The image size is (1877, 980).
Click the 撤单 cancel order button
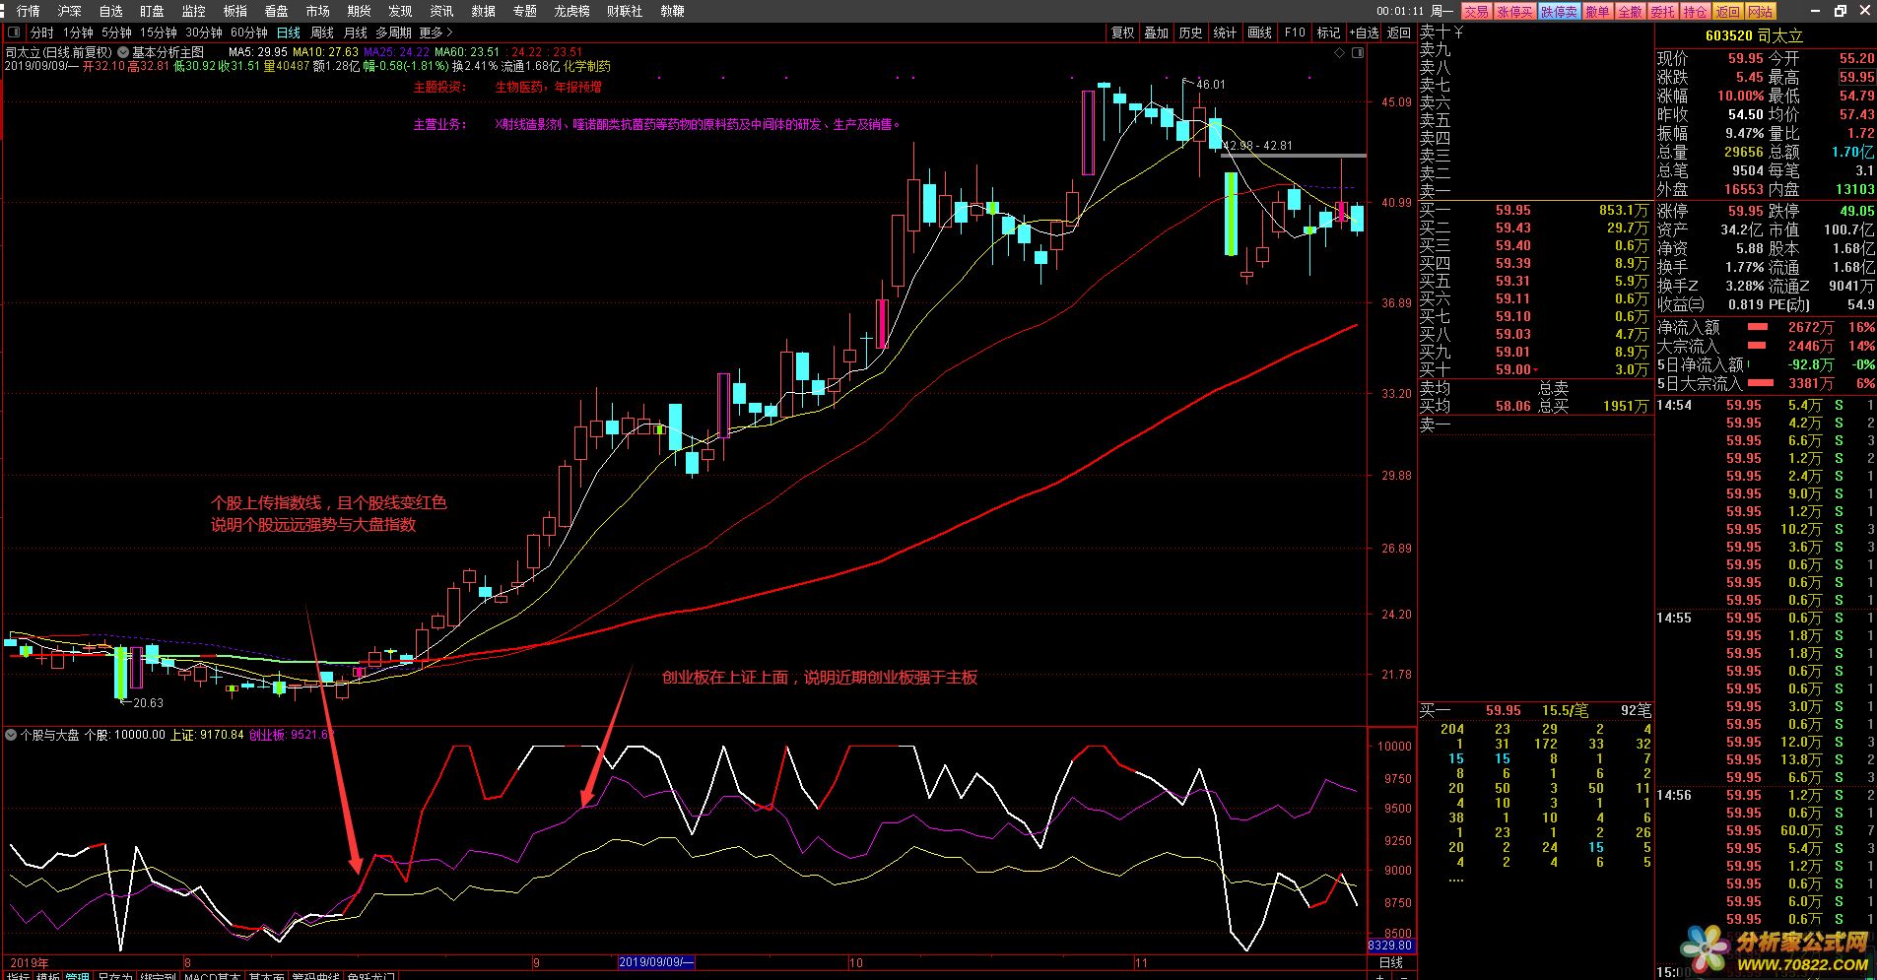point(1597,11)
